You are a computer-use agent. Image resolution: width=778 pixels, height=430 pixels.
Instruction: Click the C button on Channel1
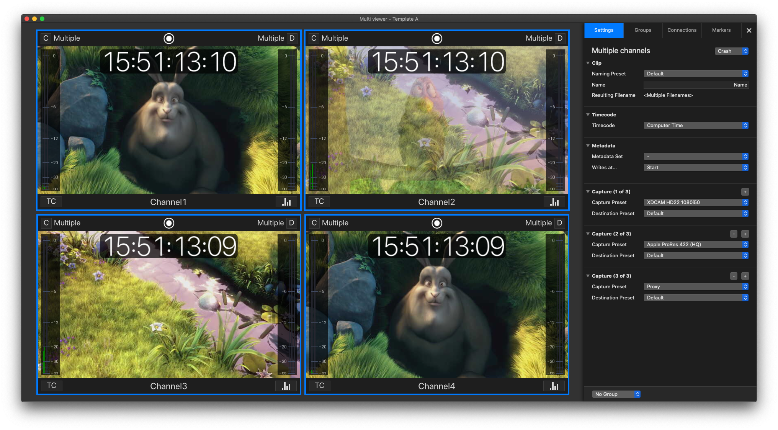point(46,38)
